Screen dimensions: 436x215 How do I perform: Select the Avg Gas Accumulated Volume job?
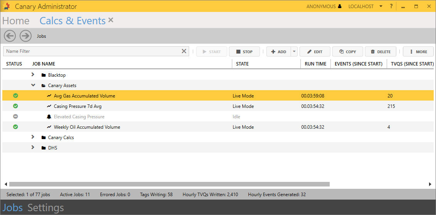coord(218,96)
